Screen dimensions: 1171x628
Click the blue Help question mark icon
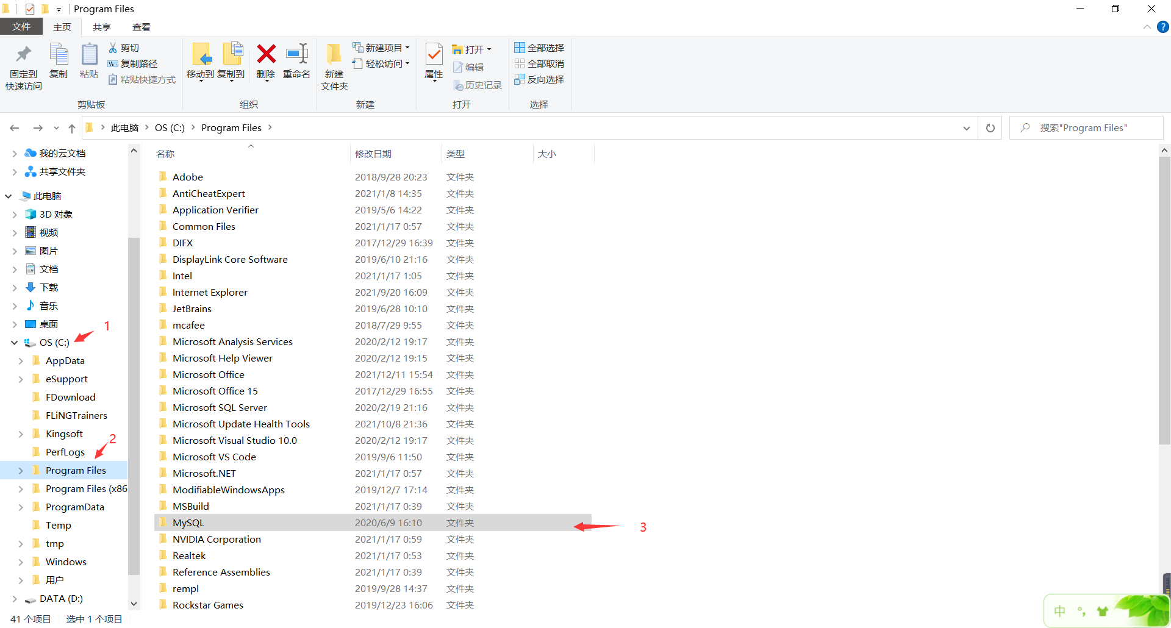(x=1163, y=27)
